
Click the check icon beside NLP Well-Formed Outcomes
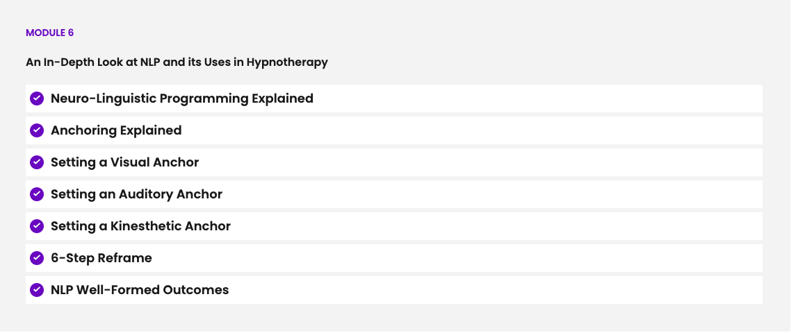37,290
